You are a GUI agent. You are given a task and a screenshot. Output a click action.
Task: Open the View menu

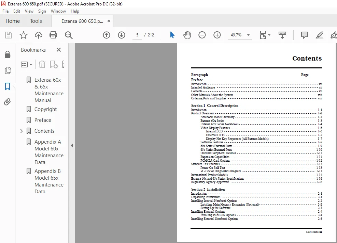tap(29, 11)
